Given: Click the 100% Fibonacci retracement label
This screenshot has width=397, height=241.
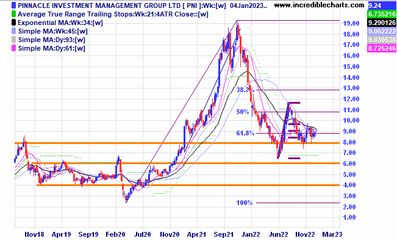Looking at the screenshot, I should (245, 203).
